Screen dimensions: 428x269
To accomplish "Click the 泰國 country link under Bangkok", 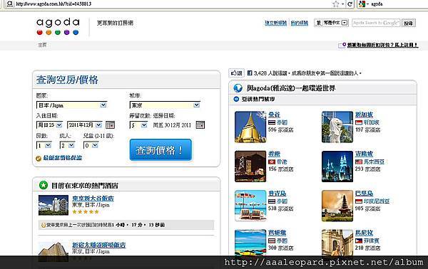I will pos(282,122).
